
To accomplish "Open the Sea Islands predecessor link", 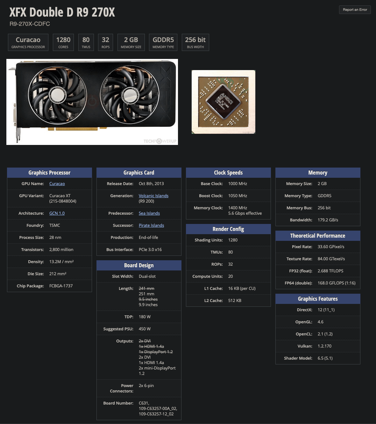I will coord(149,213).
